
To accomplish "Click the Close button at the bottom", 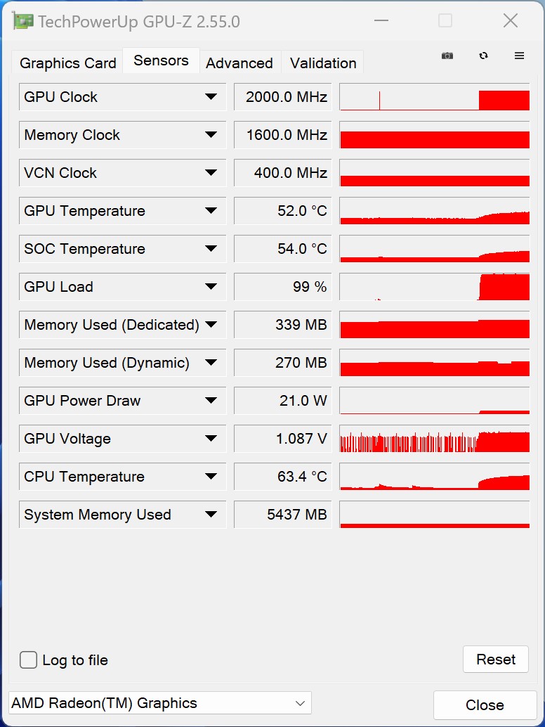I will click(485, 705).
